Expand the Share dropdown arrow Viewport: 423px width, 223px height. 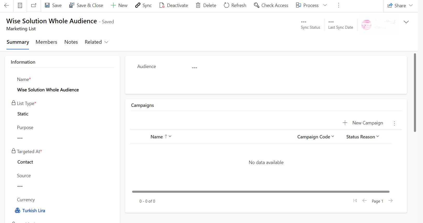411,5
